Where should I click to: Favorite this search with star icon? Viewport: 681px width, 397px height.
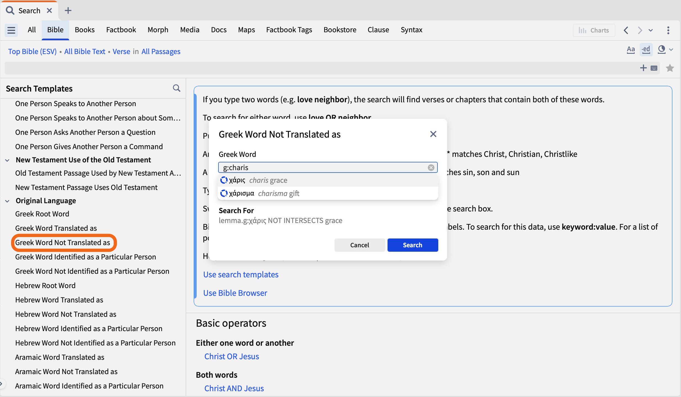click(x=670, y=68)
